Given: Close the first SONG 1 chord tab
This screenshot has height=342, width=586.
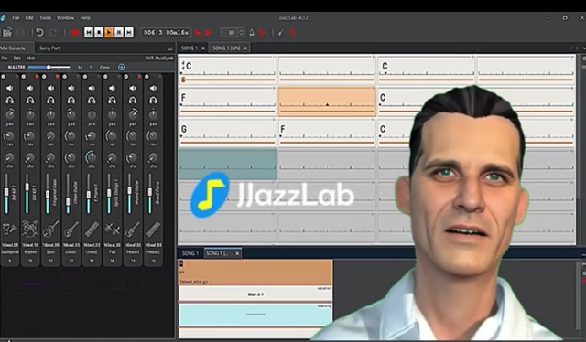Looking at the screenshot, I should 203,48.
